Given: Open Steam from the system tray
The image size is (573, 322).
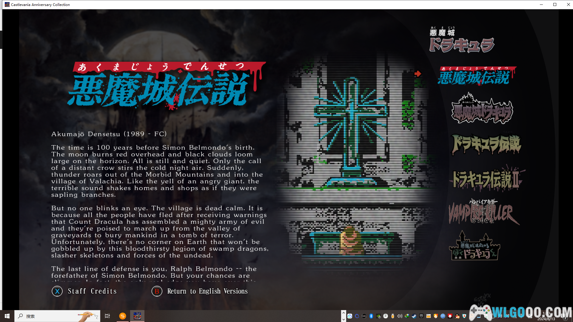Looking at the screenshot, I should [x=414, y=316].
